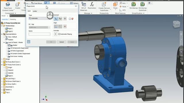This screenshot has height=103, width=184.
Task: Select the Model browser panel tab
Action: pos(3,16)
